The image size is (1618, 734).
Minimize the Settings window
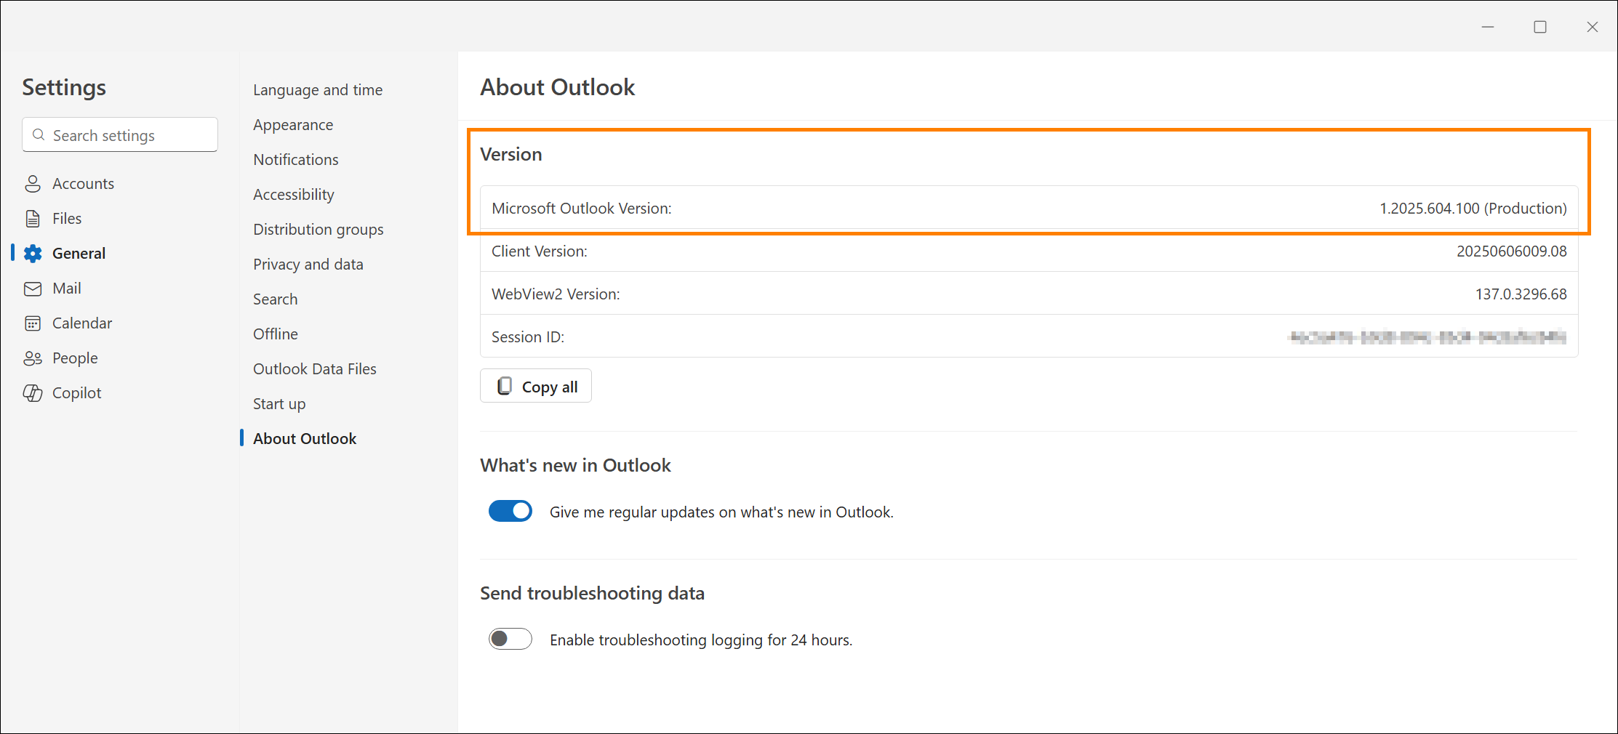pyautogui.click(x=1488, y=27)
